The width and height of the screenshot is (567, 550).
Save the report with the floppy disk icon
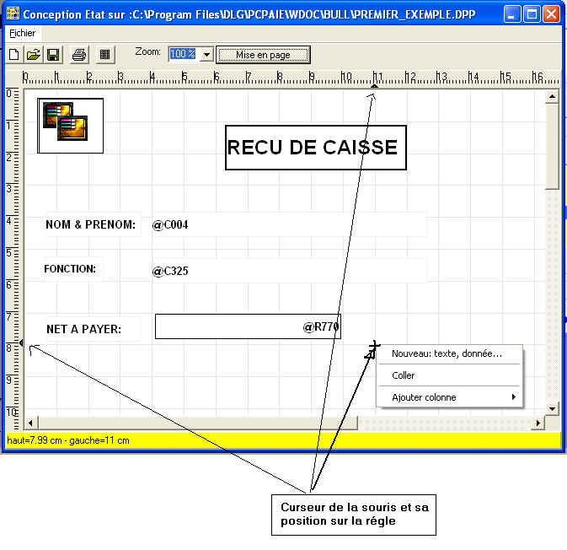52,55
